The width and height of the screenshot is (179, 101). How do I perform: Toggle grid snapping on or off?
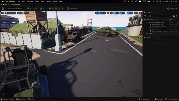pyautogui.click(x=115, y=13)
